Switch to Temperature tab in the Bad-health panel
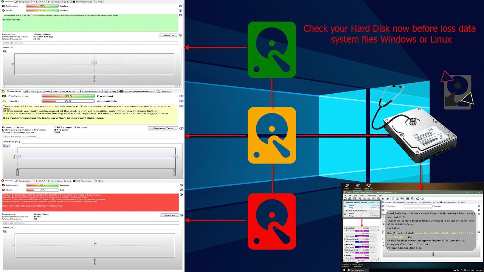The width and height of the screenshot is (484, 272). (x=23, y=181)
